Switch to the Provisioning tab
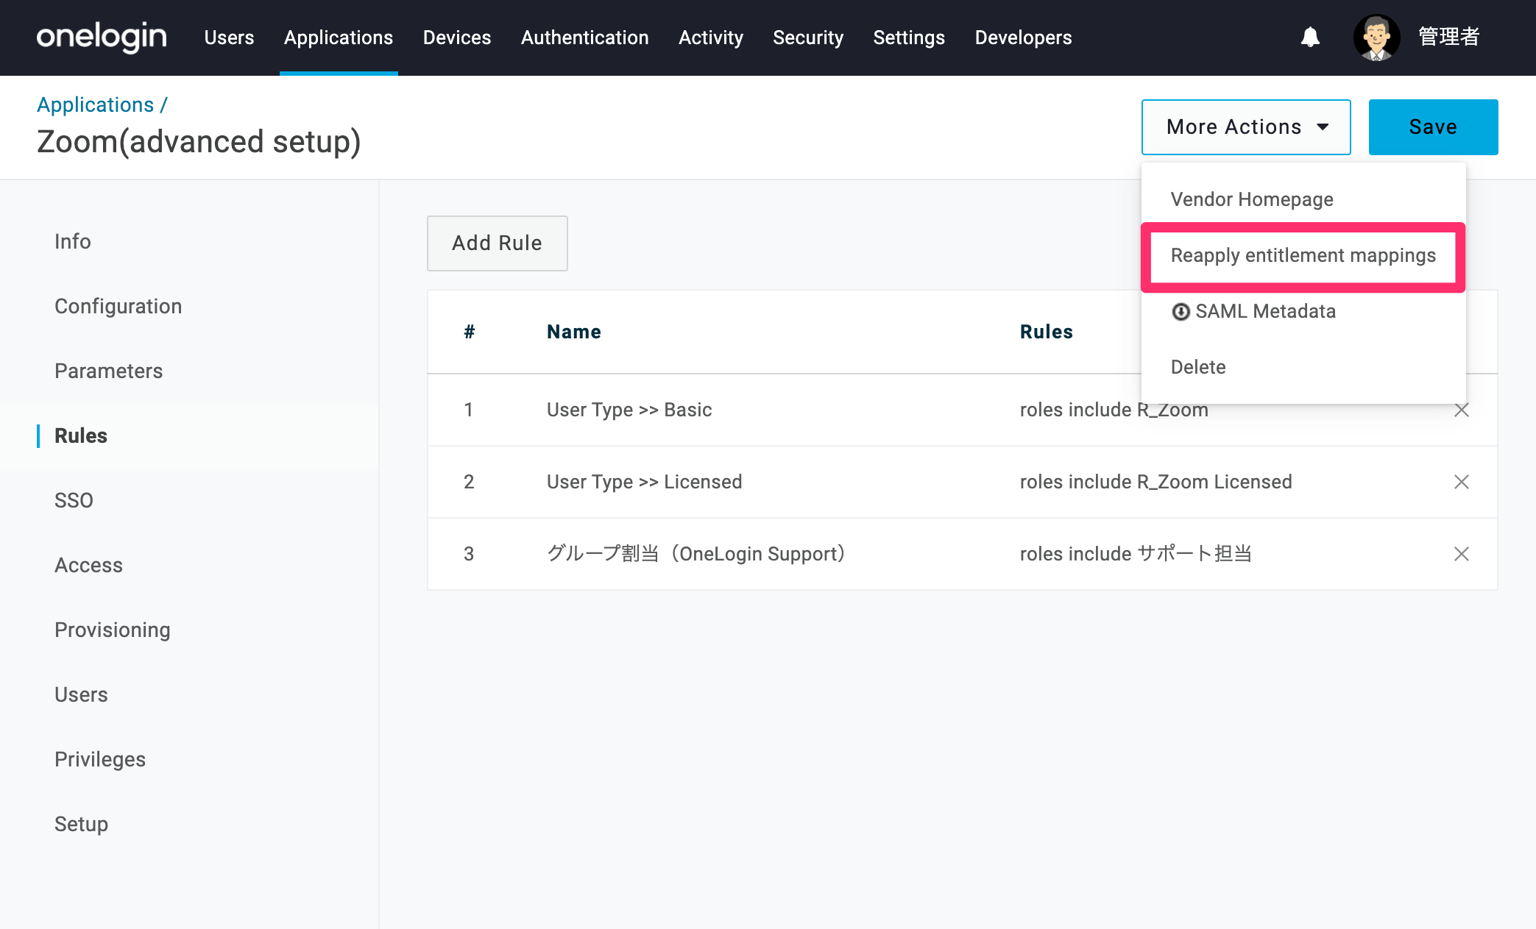The image size is (1536, 929). click(112, 630)
